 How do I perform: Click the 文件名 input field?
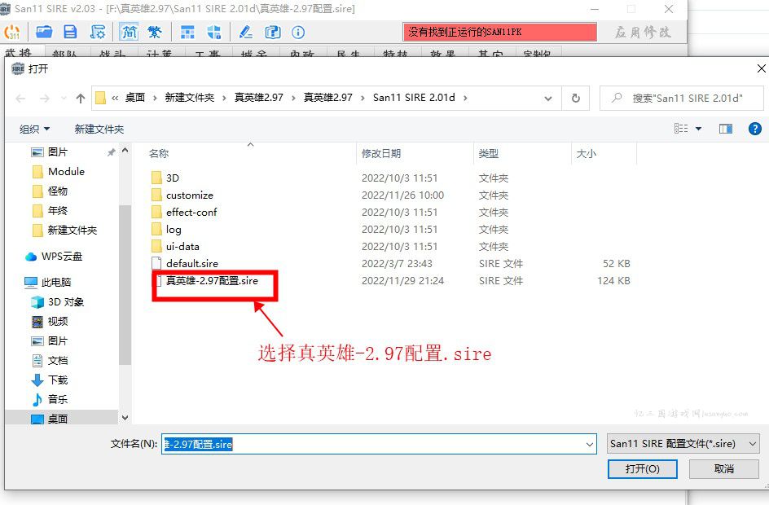379,444
